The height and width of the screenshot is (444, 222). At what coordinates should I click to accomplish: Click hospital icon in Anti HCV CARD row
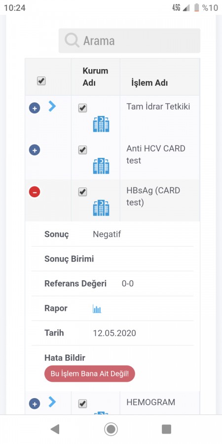(101, 166)
